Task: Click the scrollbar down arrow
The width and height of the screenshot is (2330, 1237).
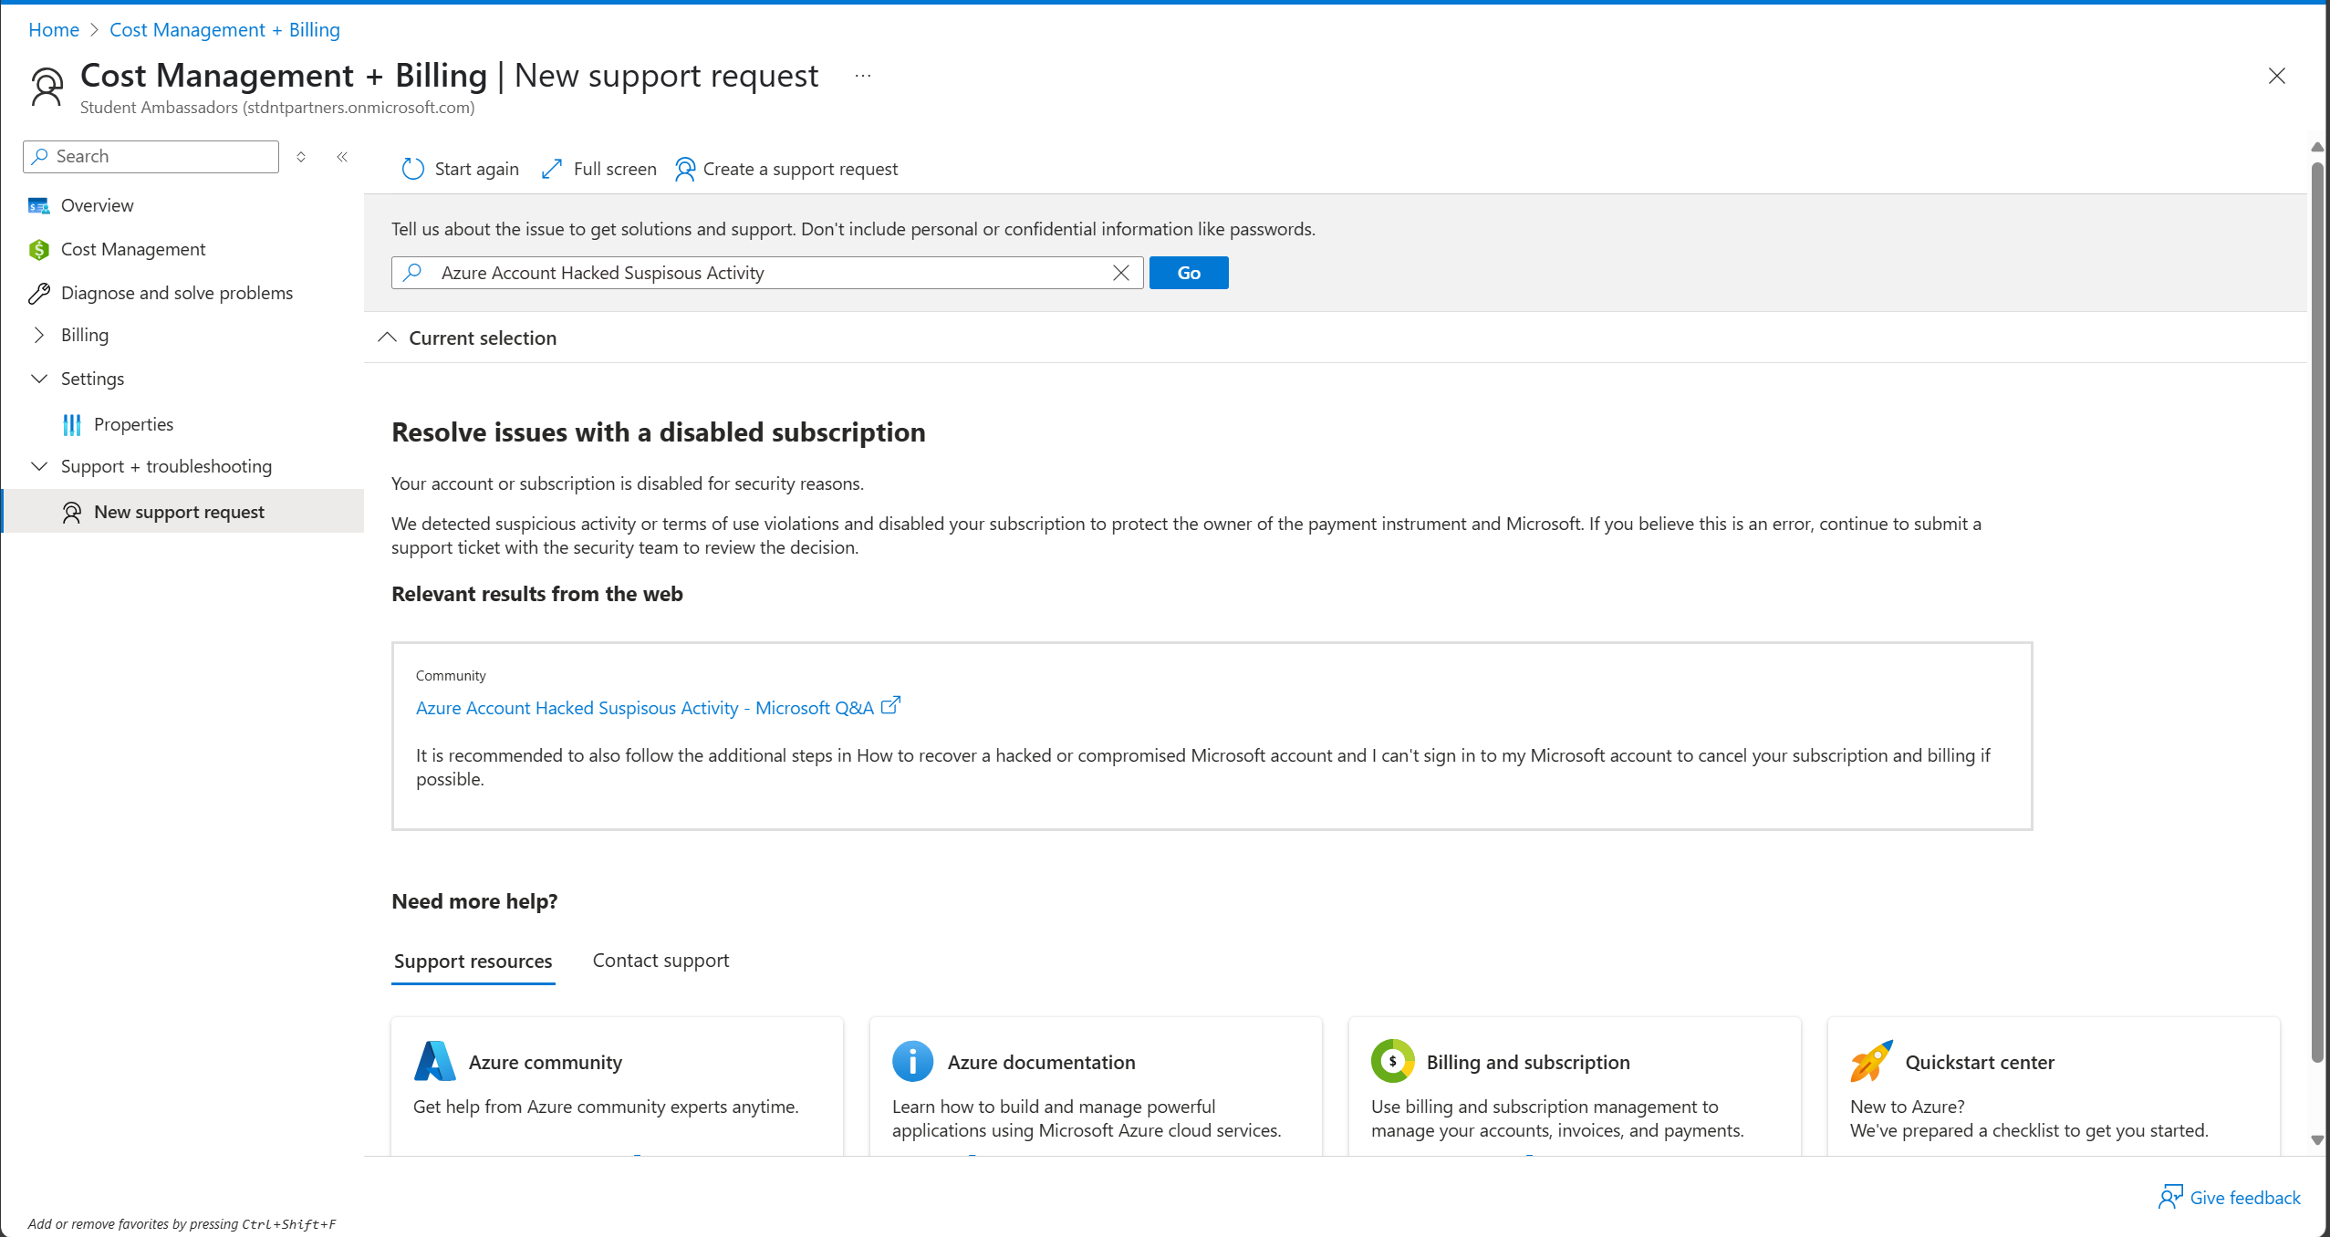Action: [2317, 1139]
